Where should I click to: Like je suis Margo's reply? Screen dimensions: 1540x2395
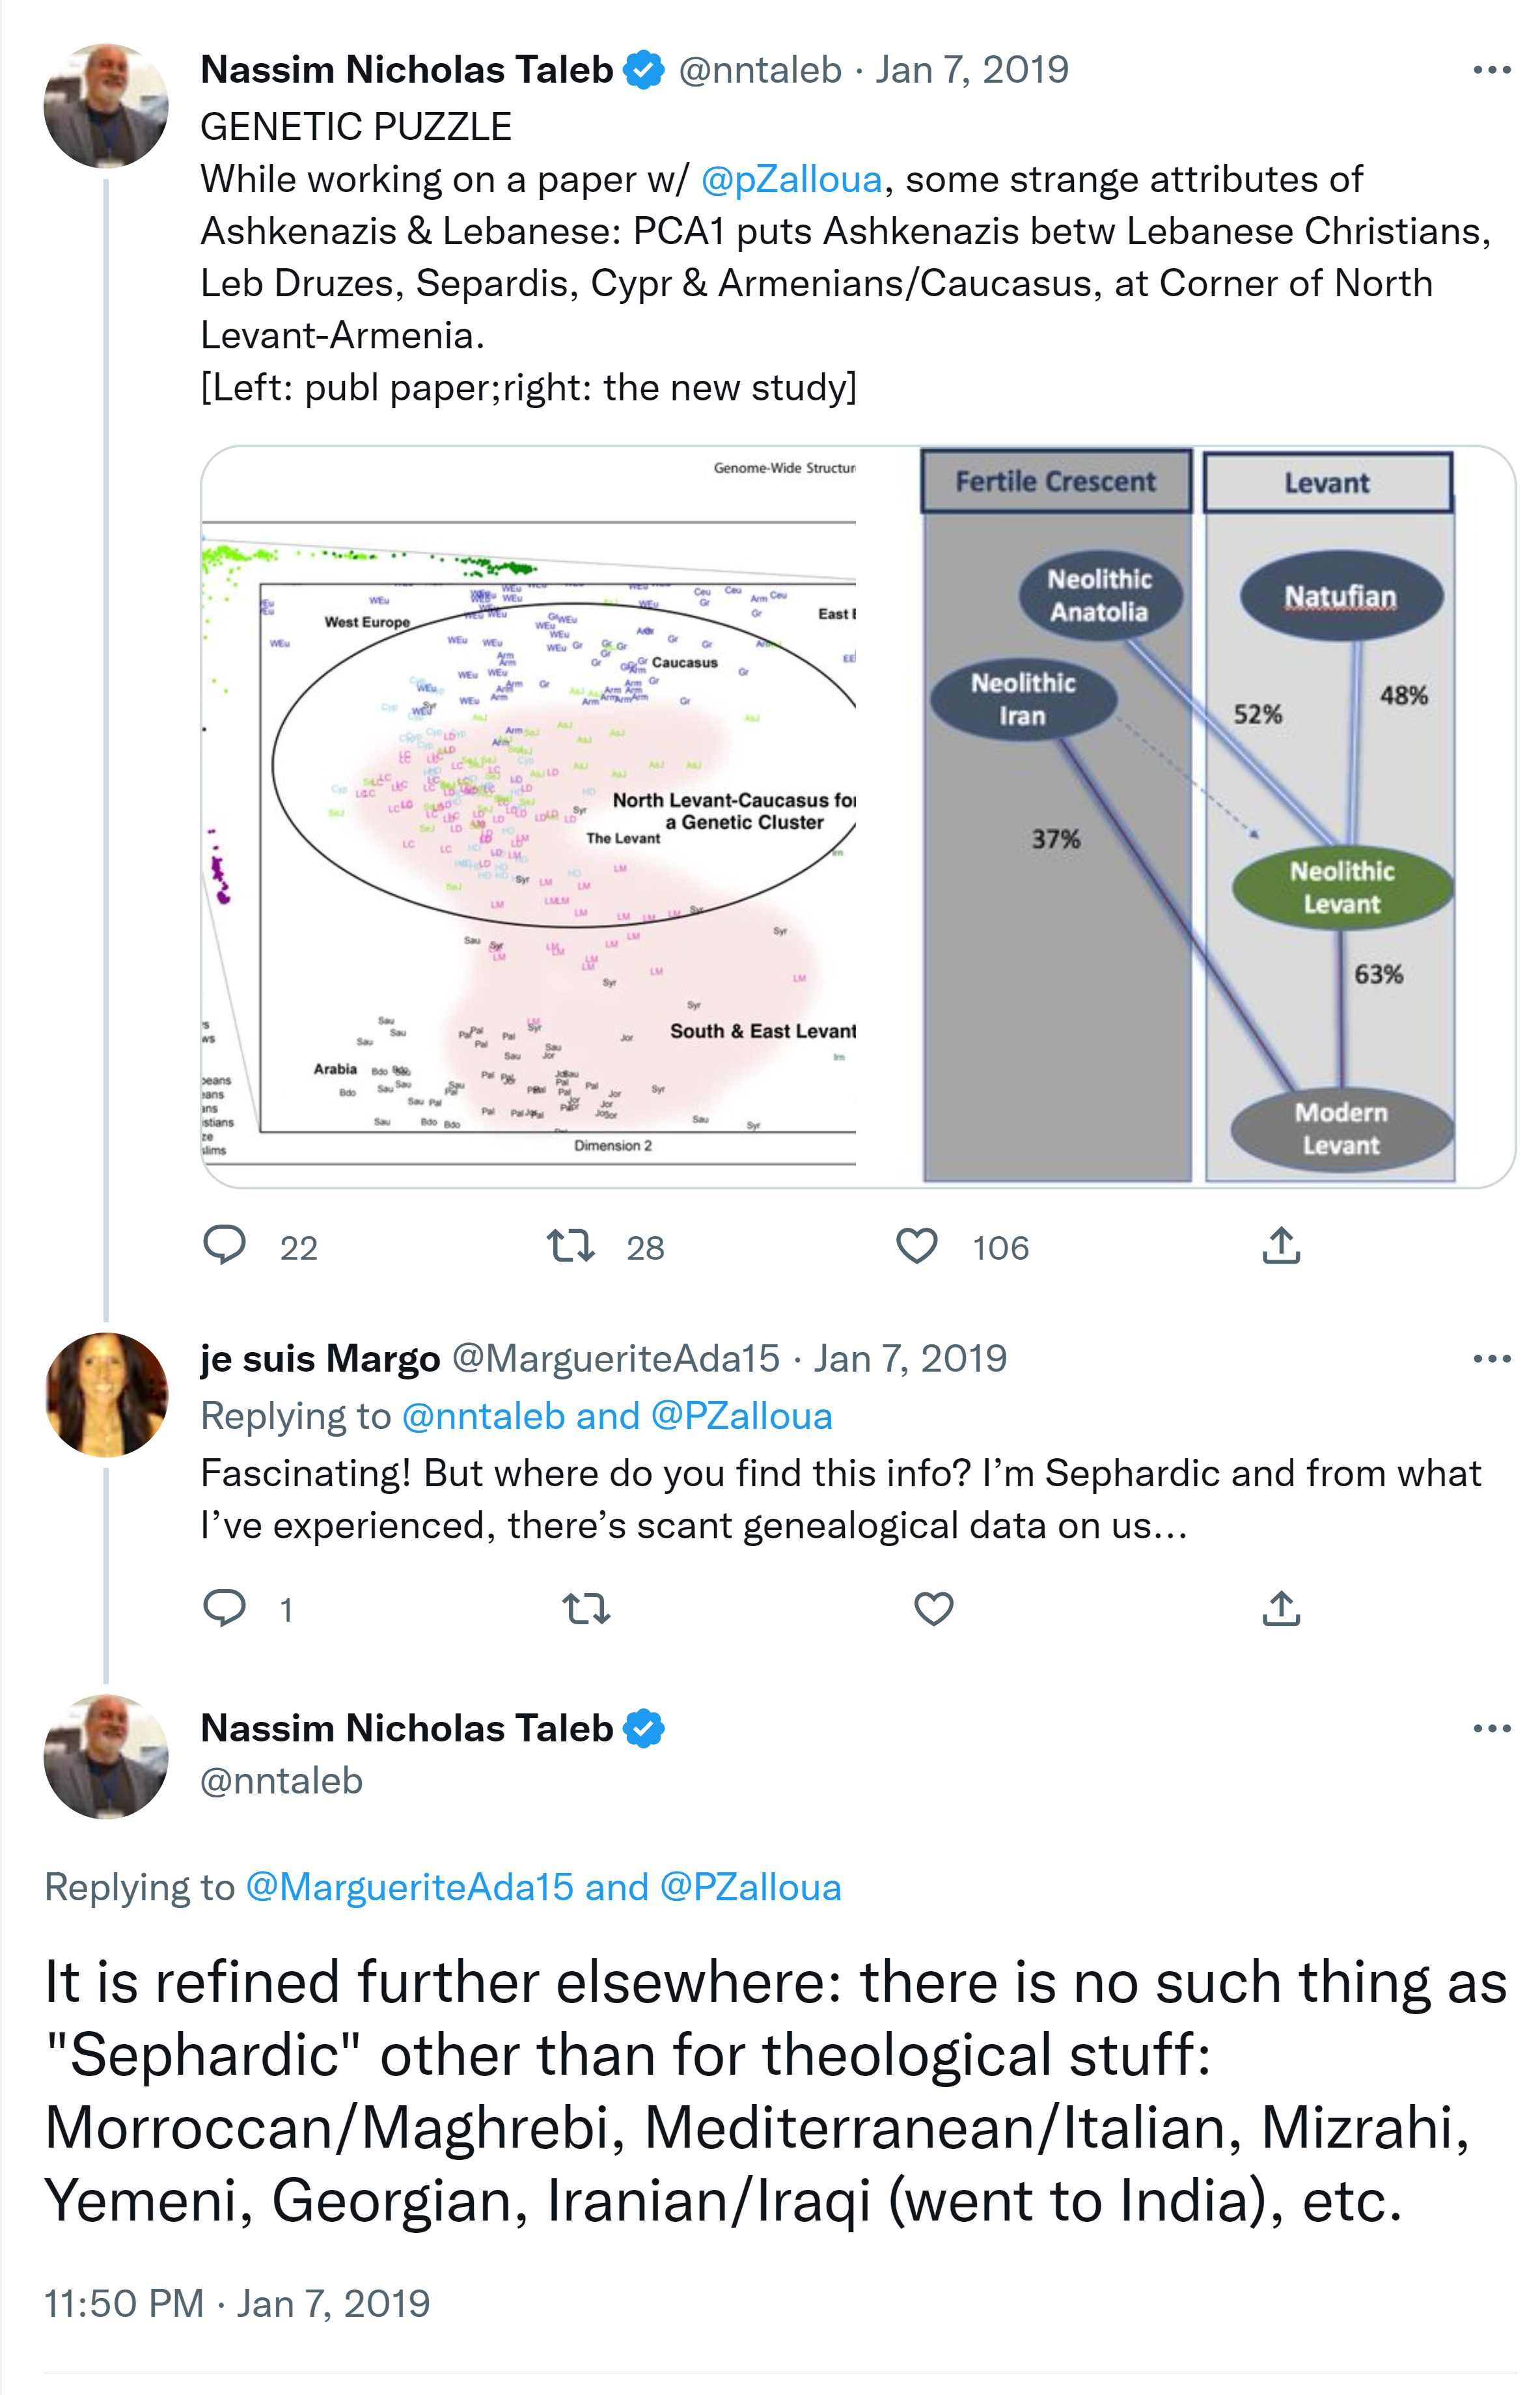[x=933, y=1608]
